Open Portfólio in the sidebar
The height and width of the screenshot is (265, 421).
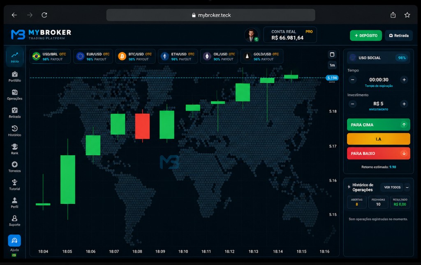point(15,76)
